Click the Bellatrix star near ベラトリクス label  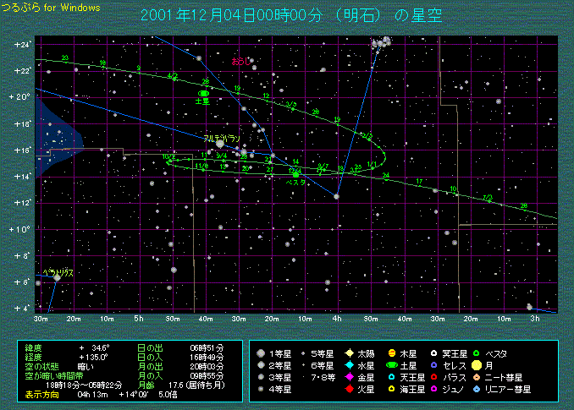57,278
